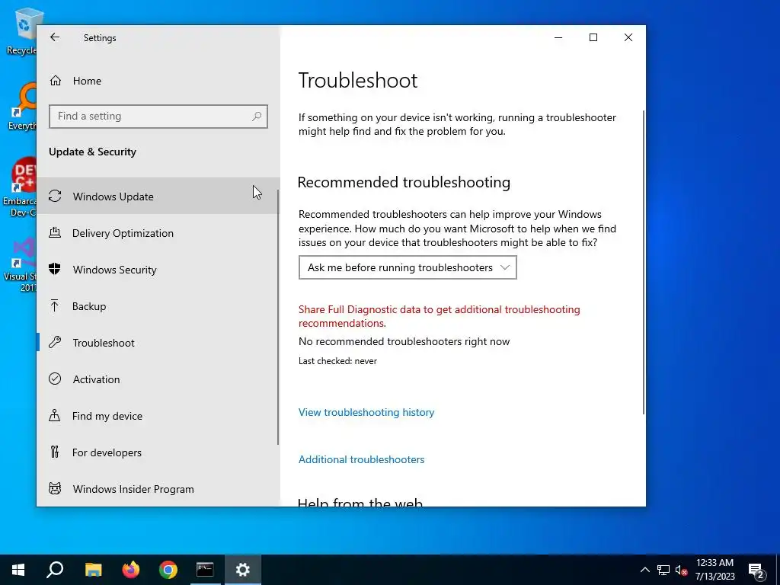Open the taskbar clock and date
This screenshot has height=585, width=780.
[x=714, y=570]
